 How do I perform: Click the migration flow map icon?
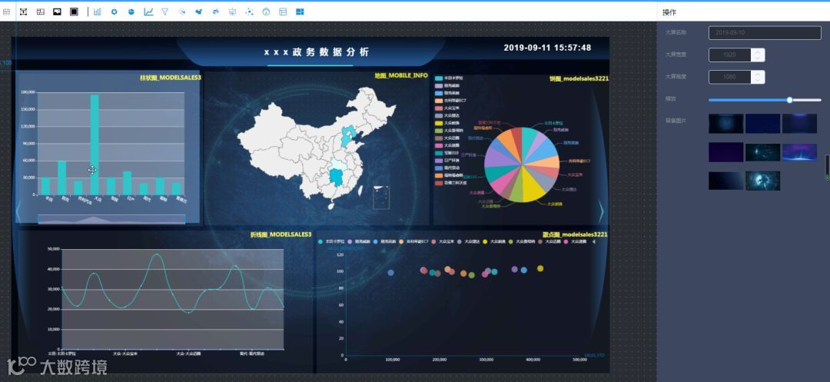[x=215, y=12]
